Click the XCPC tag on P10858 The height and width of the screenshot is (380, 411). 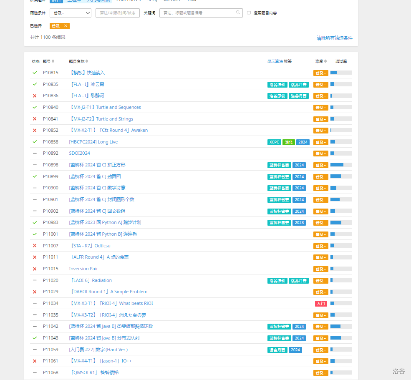[x=274, y=142]
